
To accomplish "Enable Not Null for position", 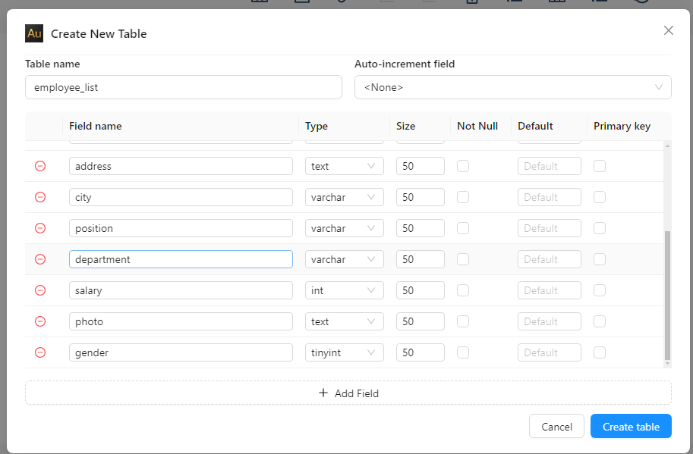I will (463, 228).
